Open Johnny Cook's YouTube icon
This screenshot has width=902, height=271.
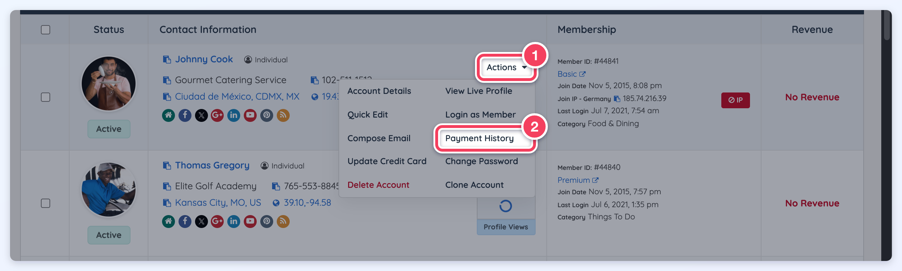250,115
